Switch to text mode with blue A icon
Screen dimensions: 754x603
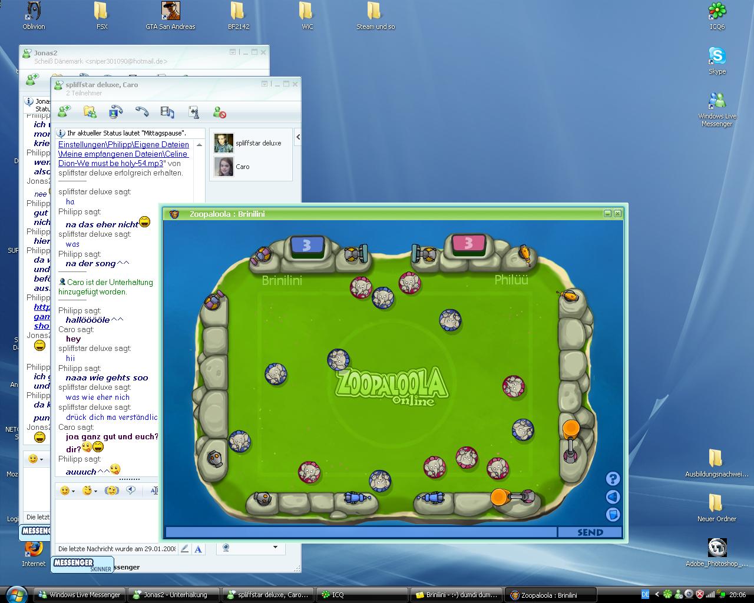tap(198, 548)
